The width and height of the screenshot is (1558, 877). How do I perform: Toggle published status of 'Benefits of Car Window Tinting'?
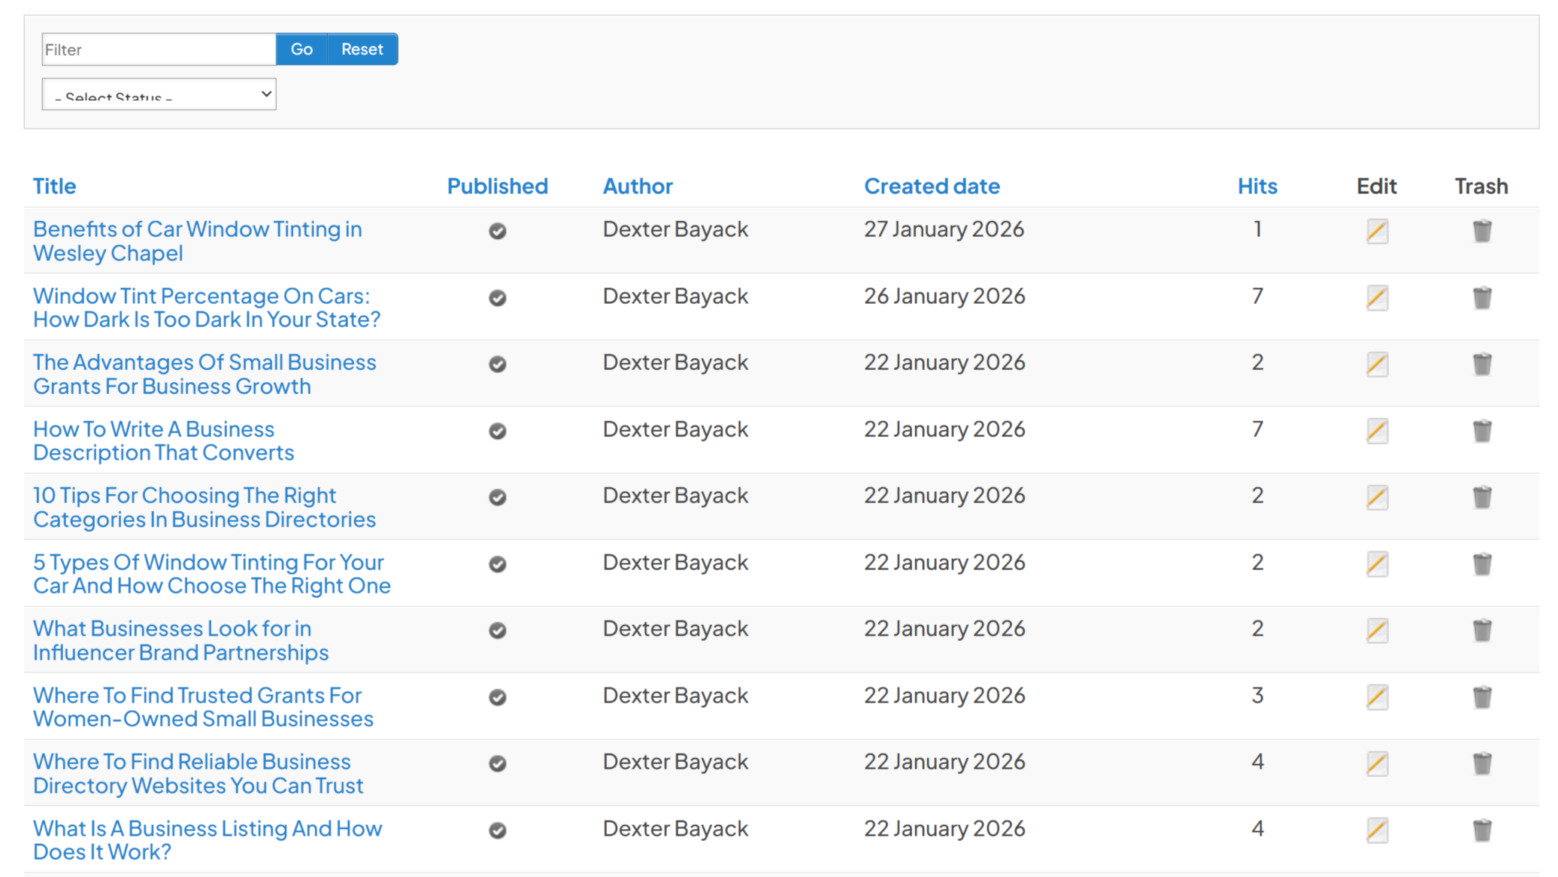click(x=497, y=231)
